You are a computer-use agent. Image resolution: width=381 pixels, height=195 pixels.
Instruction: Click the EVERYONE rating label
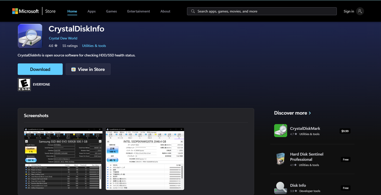[41, 84]
